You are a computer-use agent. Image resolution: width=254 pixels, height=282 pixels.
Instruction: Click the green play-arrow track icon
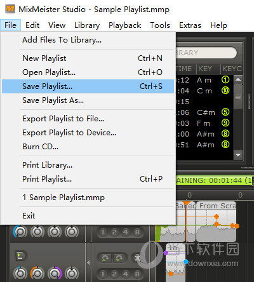point(20,256)
